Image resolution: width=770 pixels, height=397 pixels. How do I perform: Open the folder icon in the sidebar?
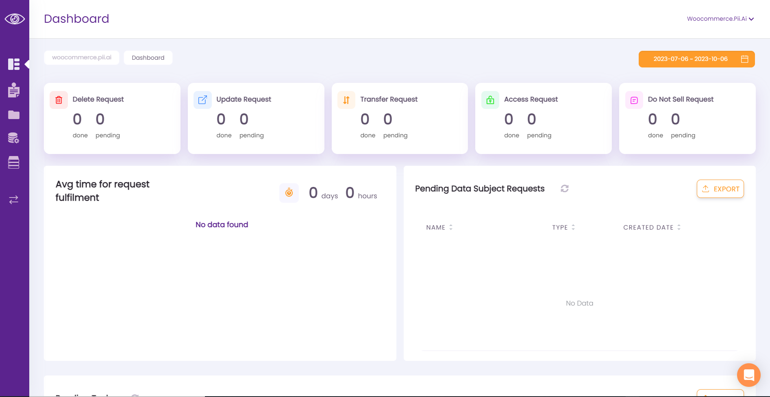pyautogui.click(x=14, y=115)
